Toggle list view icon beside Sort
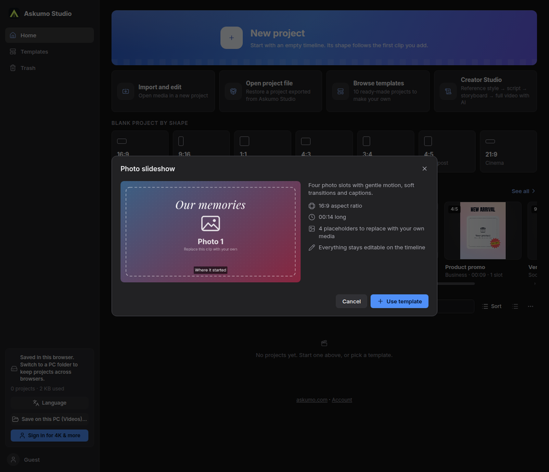 [x=515, y=306]
